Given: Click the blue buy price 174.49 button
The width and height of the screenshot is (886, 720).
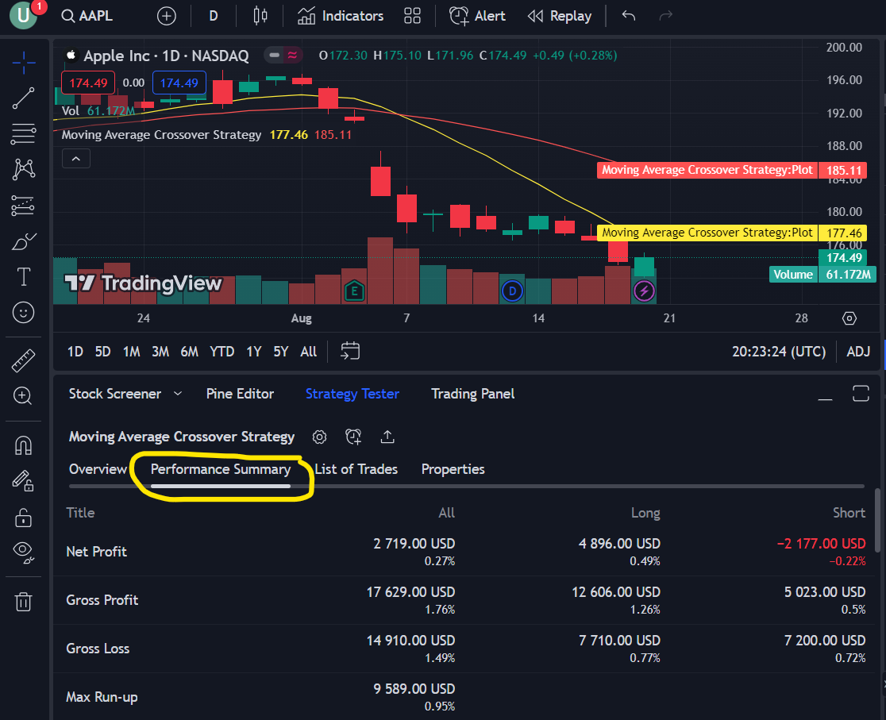Looking at the screenshot, I should click(x=179, y=83).
